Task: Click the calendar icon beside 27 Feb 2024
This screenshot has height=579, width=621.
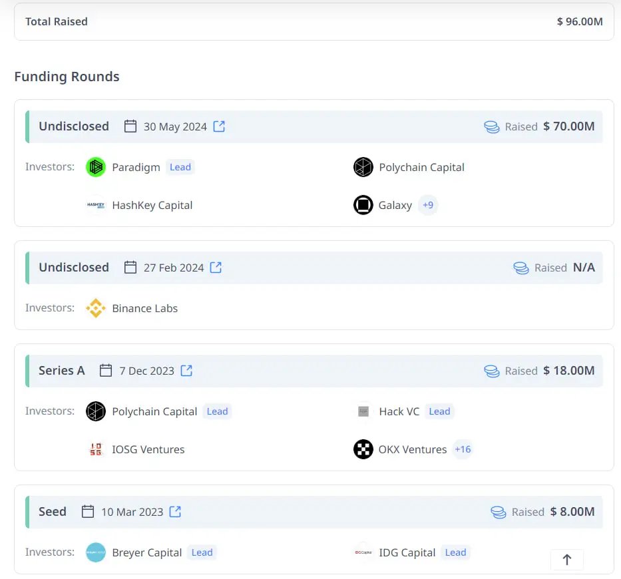Action: (x=130, y=268)
